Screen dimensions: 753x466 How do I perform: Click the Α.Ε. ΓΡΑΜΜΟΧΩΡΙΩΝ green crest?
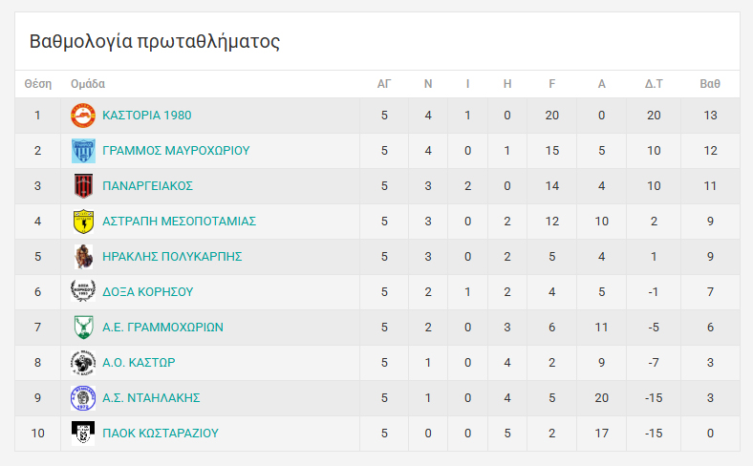click(83, 328)
